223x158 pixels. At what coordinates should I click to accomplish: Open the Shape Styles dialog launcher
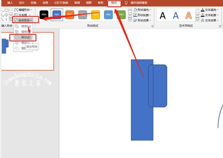pyautogui.click(x=152, y=26)
